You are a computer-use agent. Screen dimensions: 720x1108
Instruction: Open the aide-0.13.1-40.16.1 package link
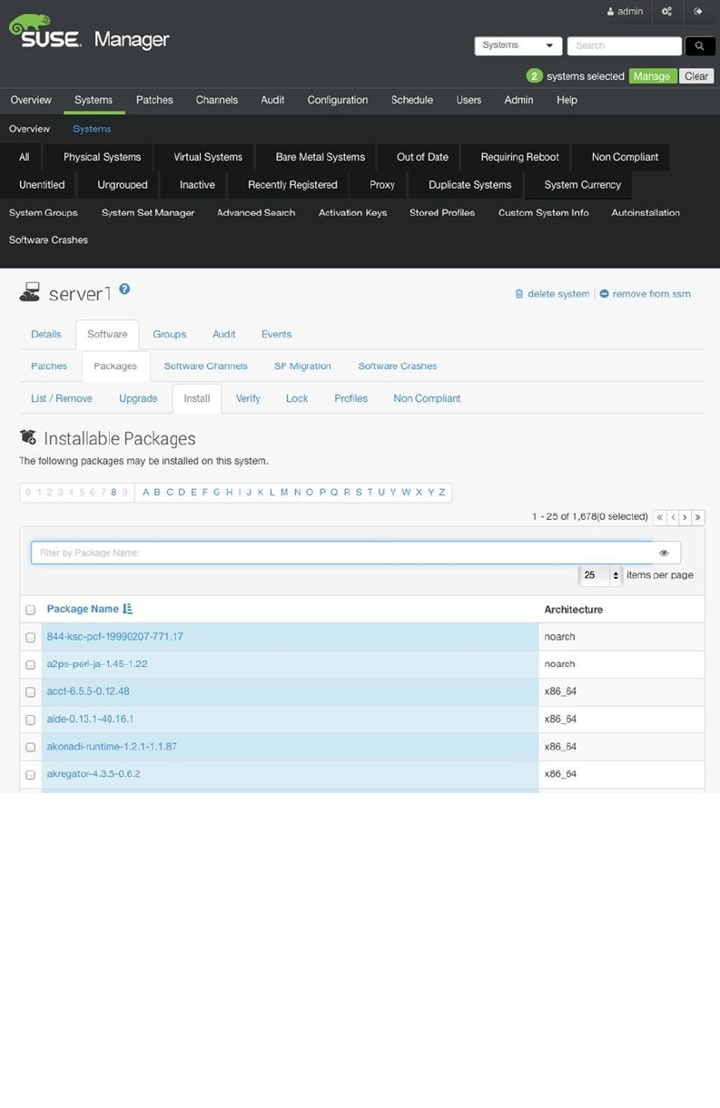pos(90,719)
